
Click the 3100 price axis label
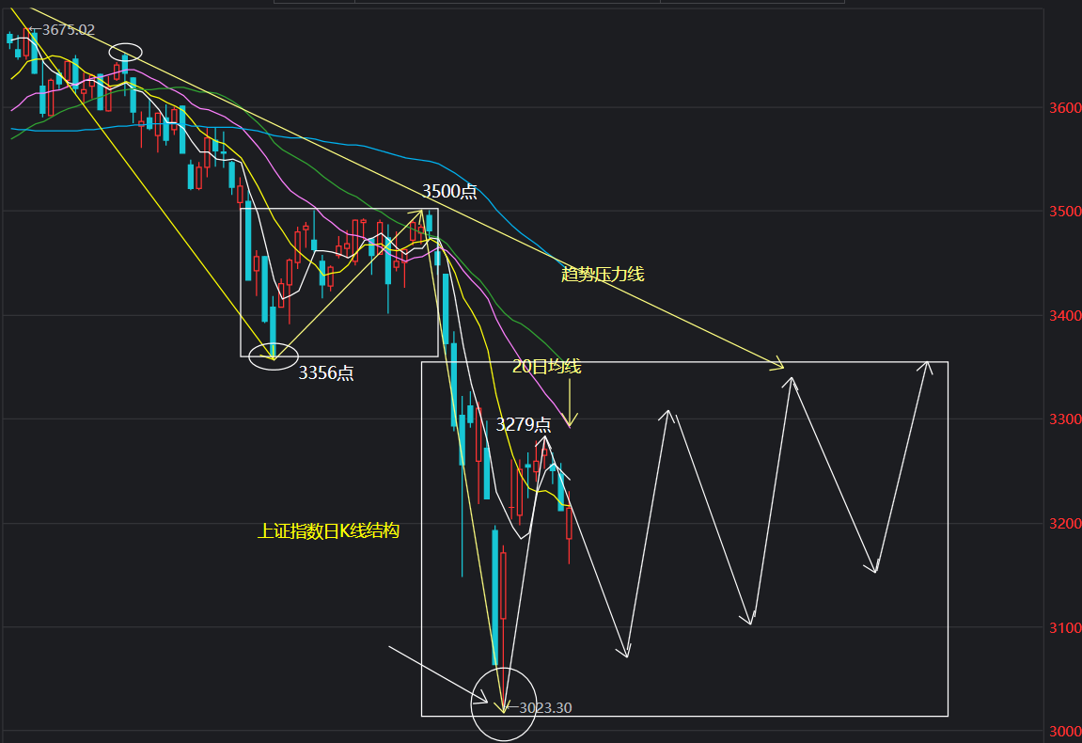pyautogui.click(x=1065, y=627)
